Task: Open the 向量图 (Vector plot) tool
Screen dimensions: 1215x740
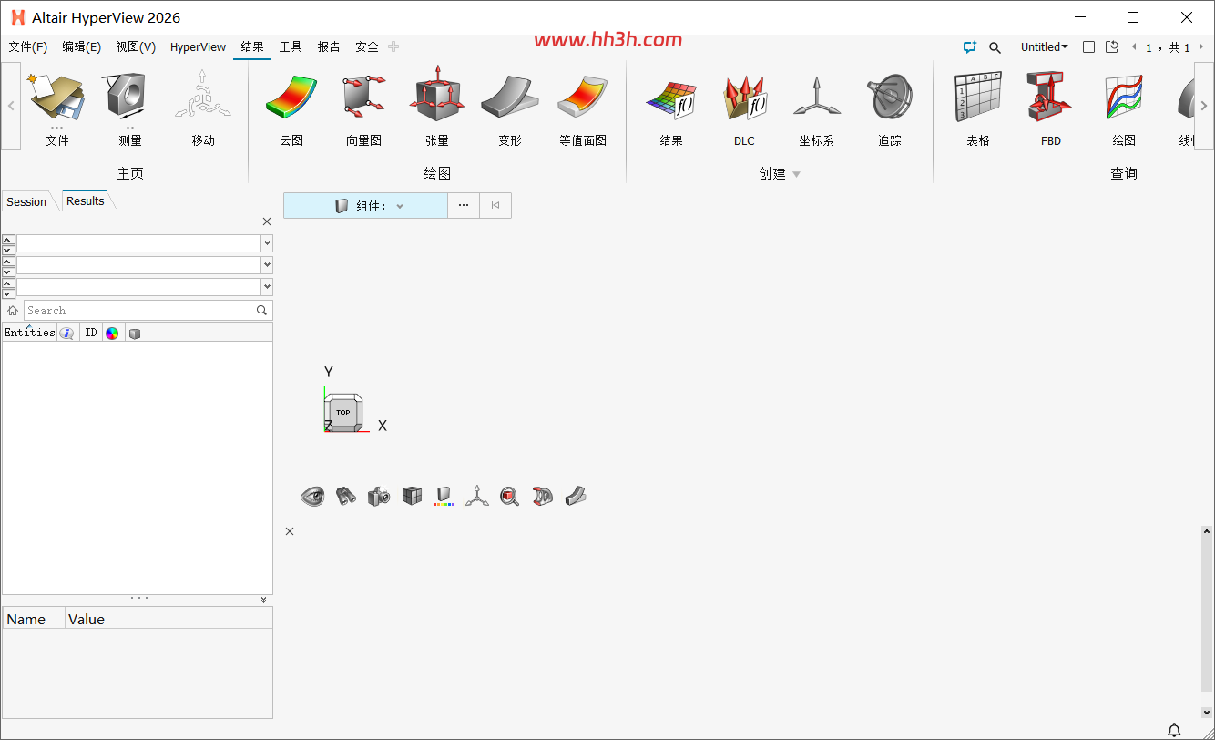Action: [x=364, y=109]
